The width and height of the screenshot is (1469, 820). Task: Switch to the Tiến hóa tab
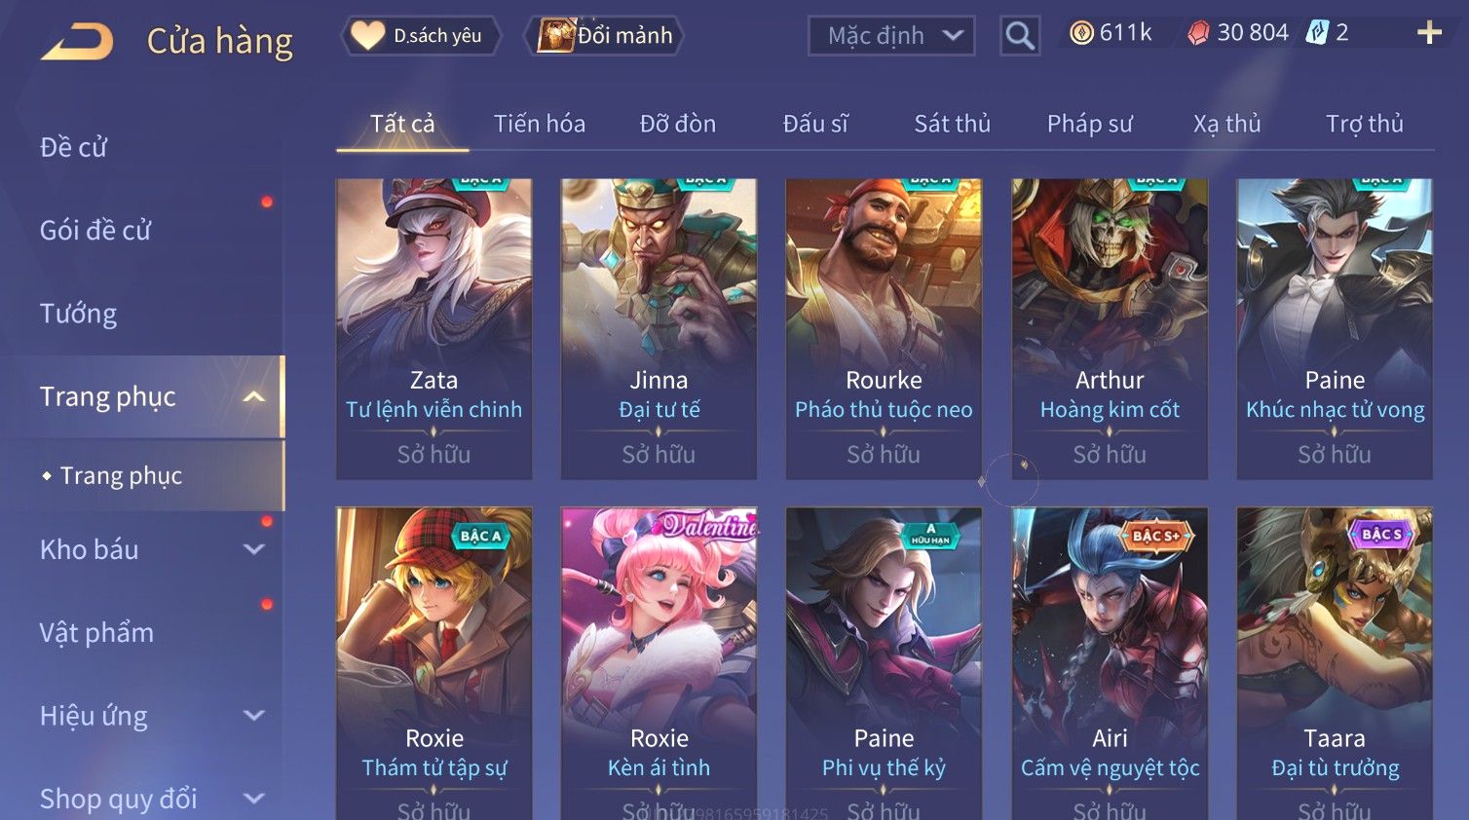click(540, 124)
